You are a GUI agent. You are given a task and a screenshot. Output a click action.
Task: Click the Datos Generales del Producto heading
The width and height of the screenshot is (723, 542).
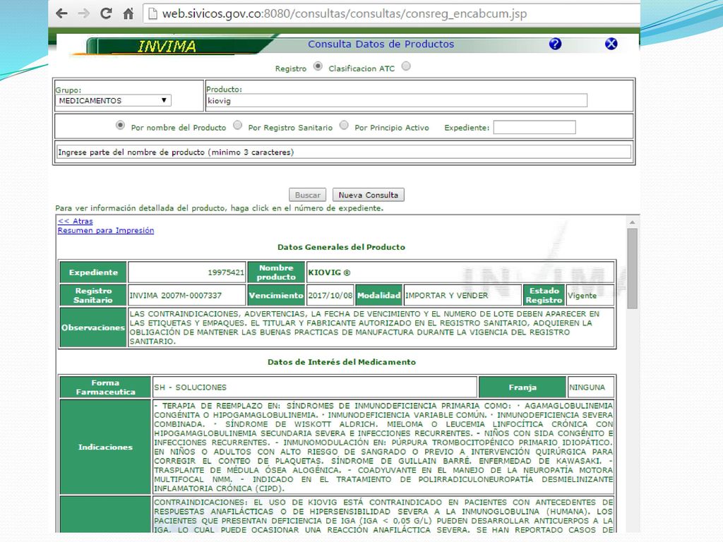click(x=341, y=247)
